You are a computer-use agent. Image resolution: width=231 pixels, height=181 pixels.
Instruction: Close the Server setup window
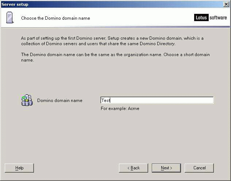coord(226,4)
